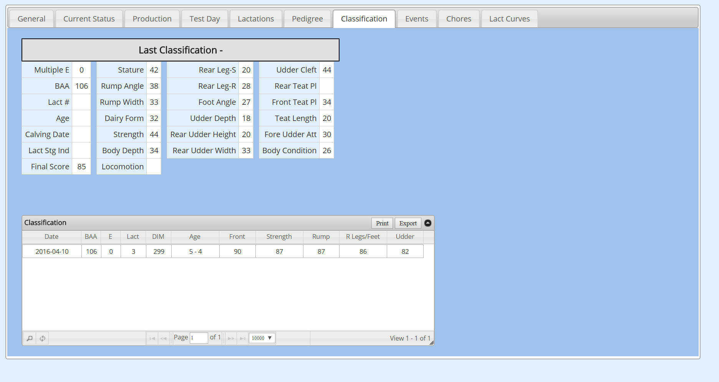719x382 pixels.
Task: Open the rows-per-page dropdown showing 10000
Action: pyautogui.click(x=262, y=338)
